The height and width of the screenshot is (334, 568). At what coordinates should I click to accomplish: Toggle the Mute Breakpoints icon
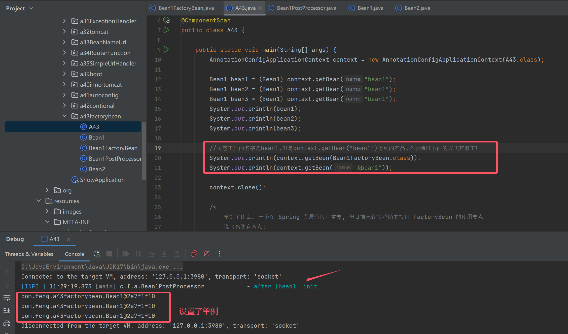(x=207, y=254)
